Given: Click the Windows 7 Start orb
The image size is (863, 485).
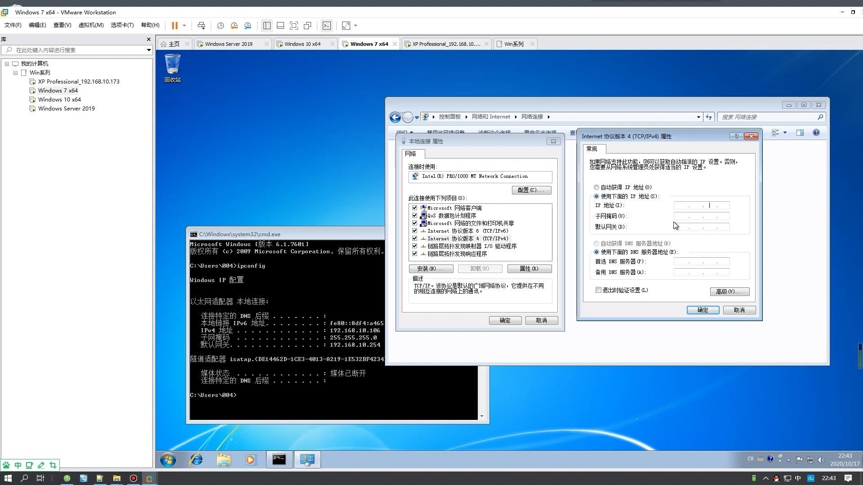Looking at the screenshot, I should 168,459.
